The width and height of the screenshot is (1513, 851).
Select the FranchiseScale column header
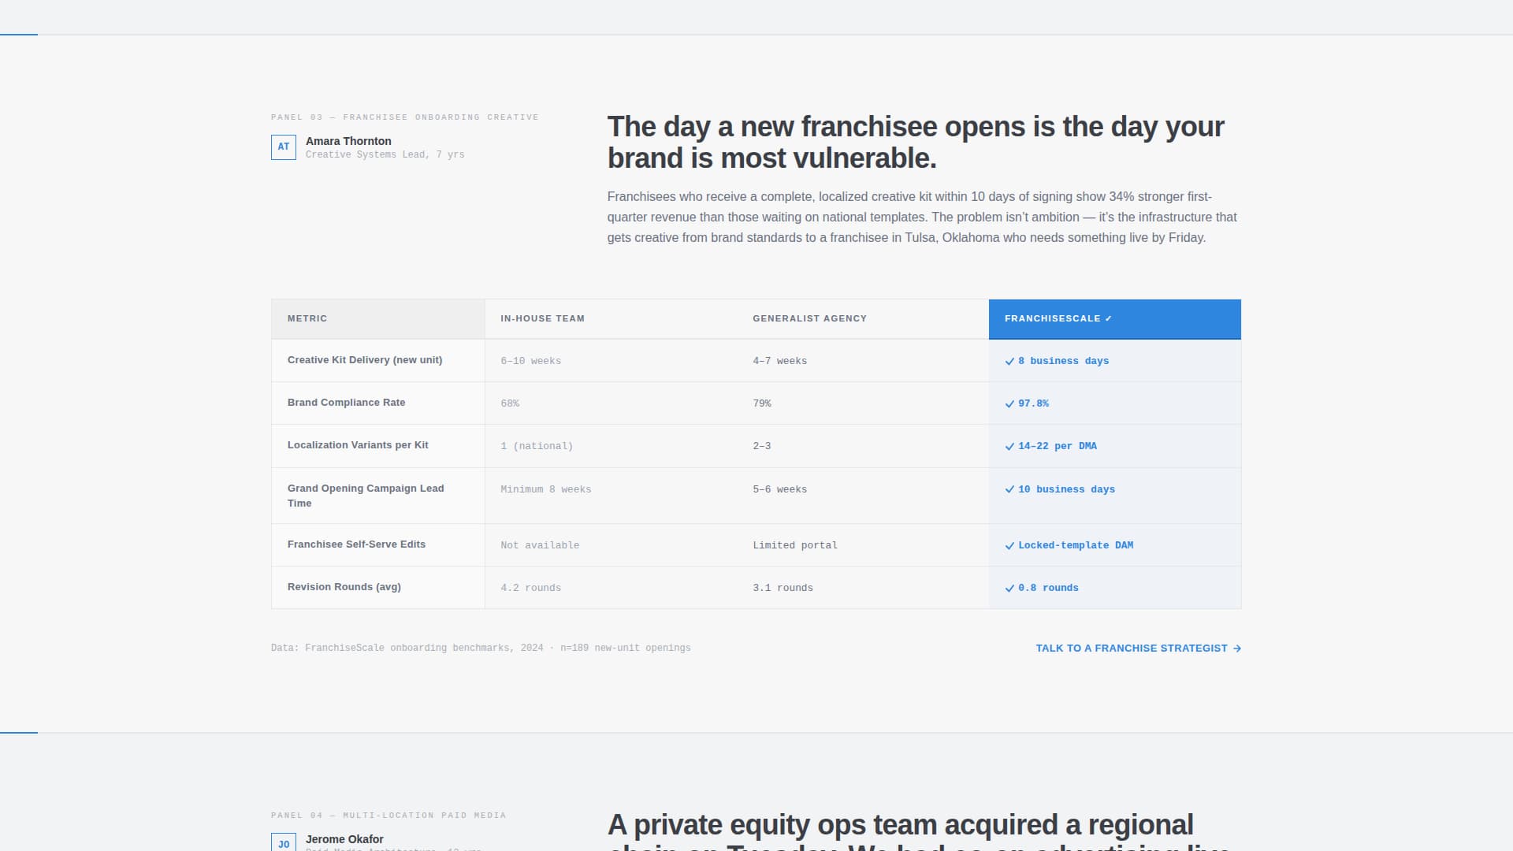click(x=1115, y=319)
